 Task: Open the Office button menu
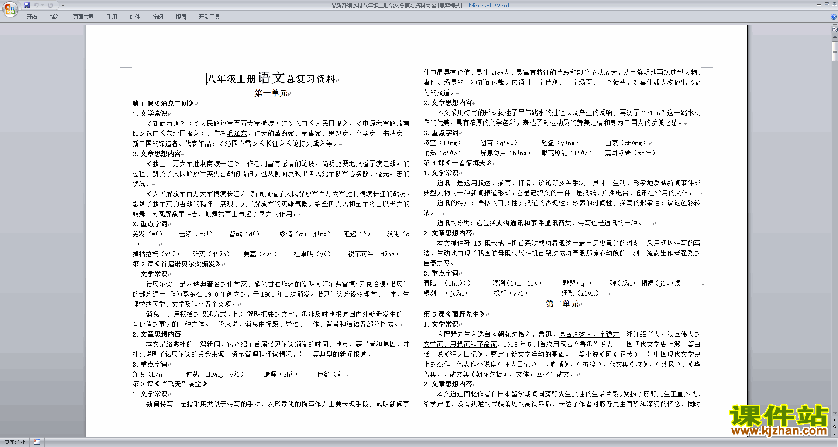click(x=10, y=9)
